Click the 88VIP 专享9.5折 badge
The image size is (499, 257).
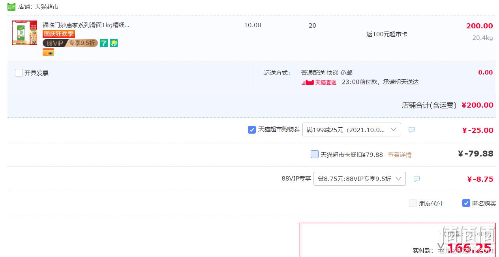point(70,43)
